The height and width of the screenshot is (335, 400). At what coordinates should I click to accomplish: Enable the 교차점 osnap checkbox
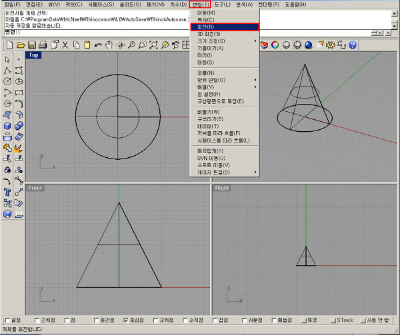[x=155, y=320]
